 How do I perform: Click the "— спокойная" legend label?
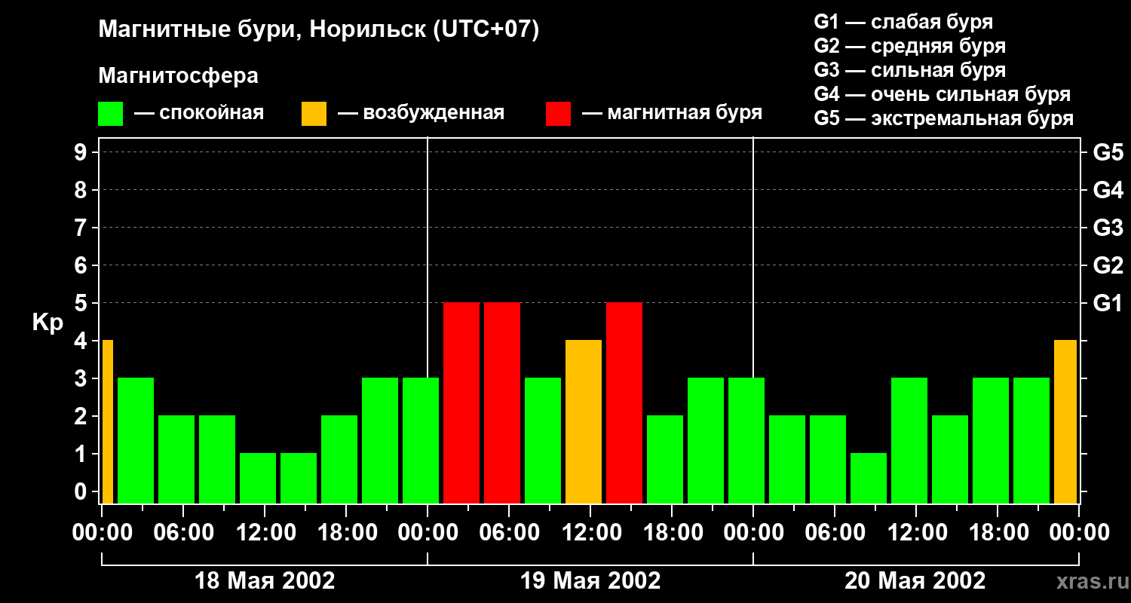(199, 113)
